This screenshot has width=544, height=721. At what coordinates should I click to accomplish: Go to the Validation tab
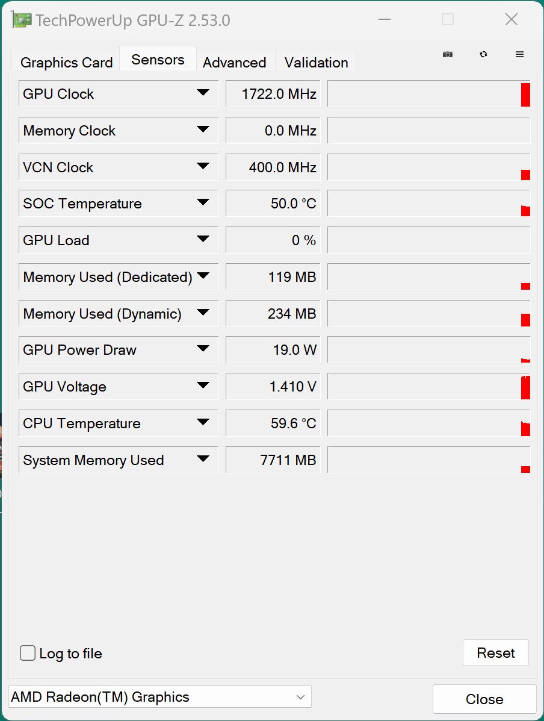pos(316,63)
